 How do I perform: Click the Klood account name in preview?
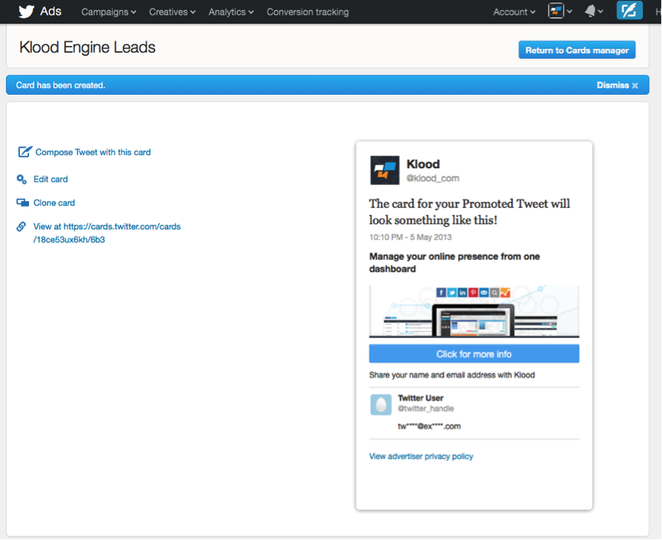pos(423,164)
